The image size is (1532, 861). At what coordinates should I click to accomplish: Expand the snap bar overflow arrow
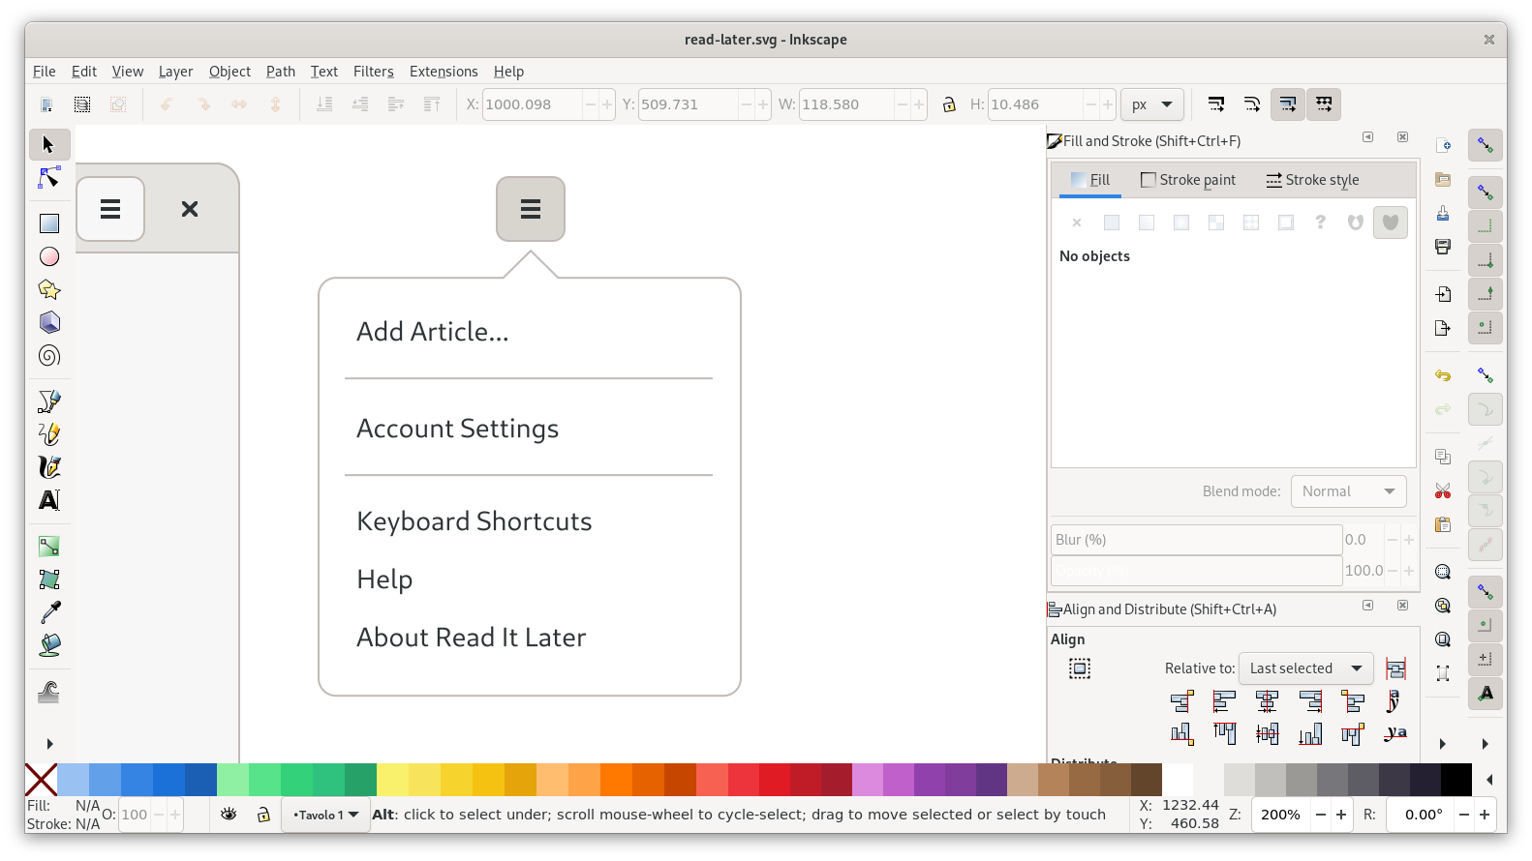[1486, 744]
